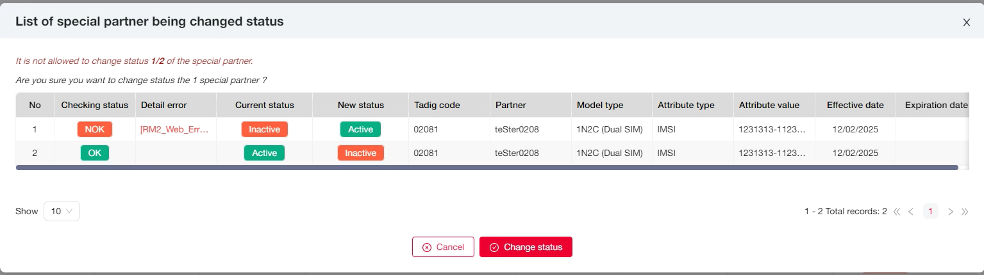Click row 2 Inactive new status badge

click(x=360, y=153)
